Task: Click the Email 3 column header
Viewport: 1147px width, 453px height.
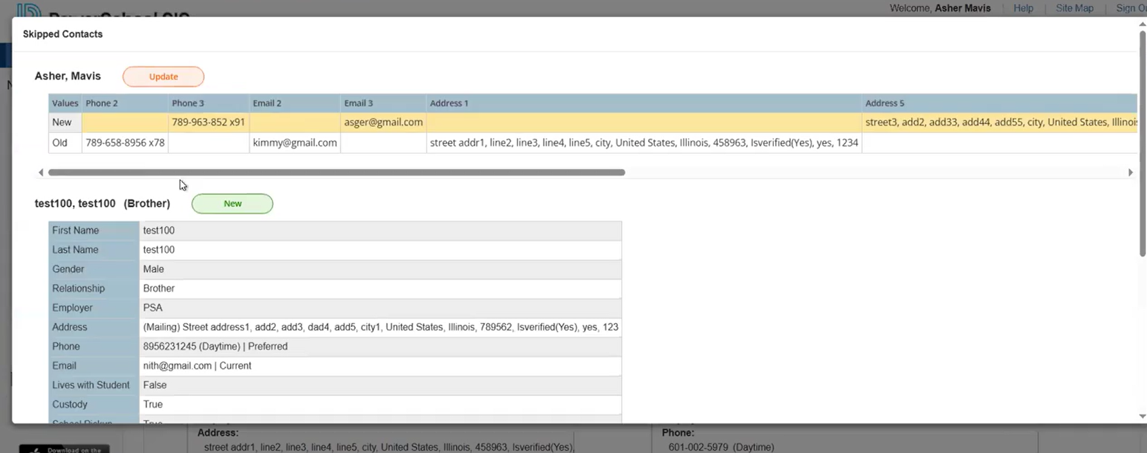Action: click(359, 103)
